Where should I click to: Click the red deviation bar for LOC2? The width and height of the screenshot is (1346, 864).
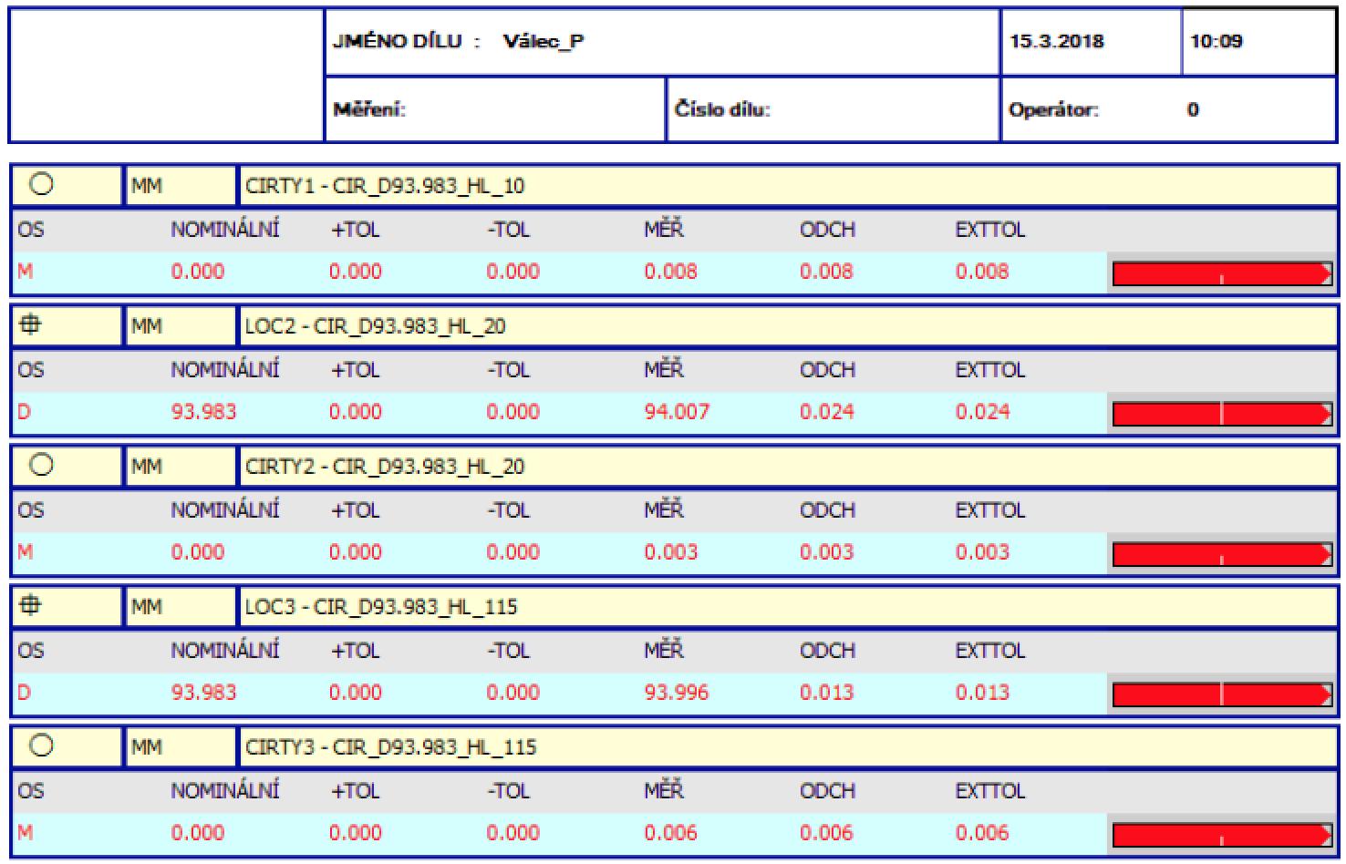click(1221, 414)
